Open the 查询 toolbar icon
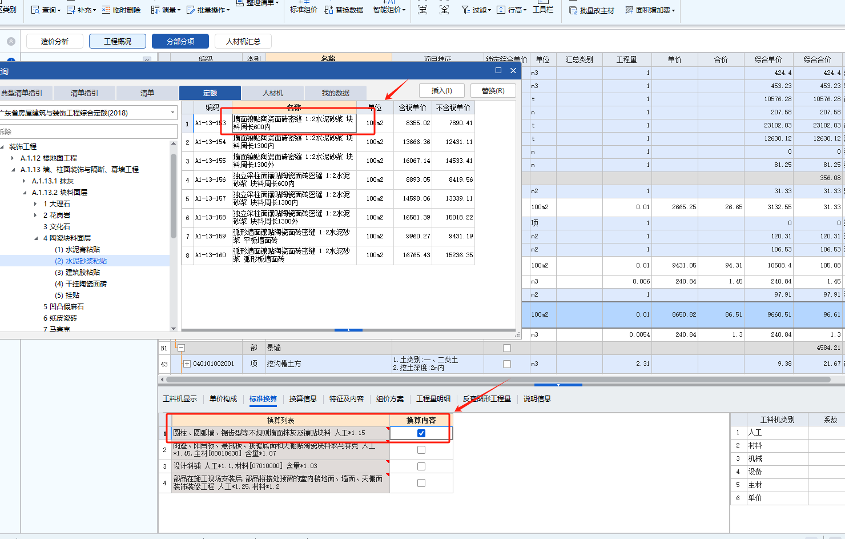 click(35, 10)
